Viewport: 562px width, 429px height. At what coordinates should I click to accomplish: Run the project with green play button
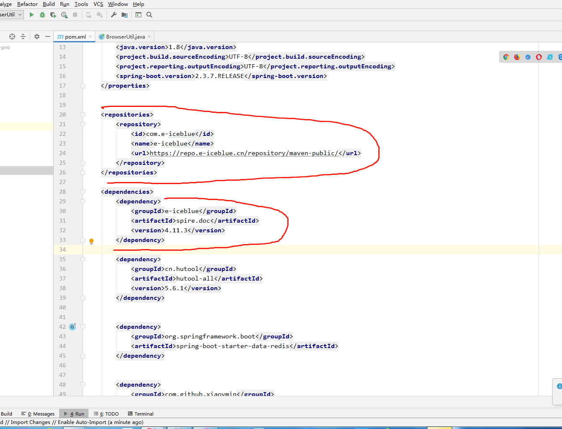[31, 15]
